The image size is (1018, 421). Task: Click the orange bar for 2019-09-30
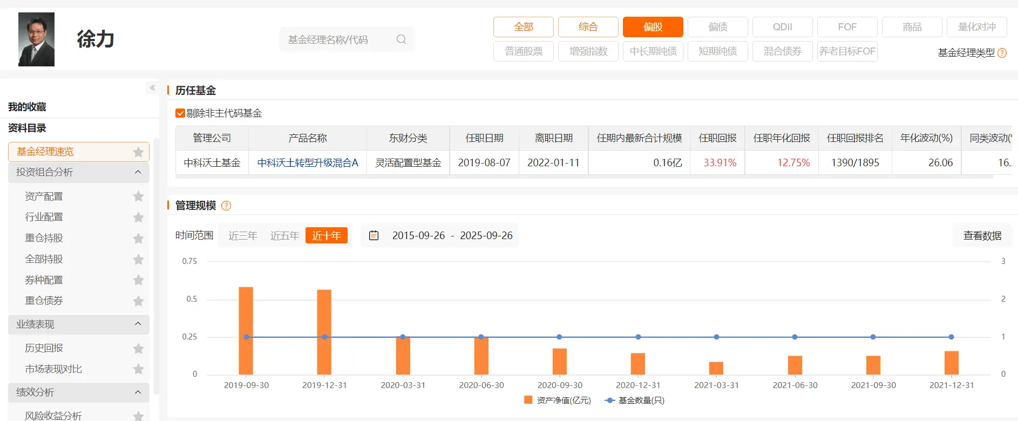pyautogui.click(x=246, y=330)
